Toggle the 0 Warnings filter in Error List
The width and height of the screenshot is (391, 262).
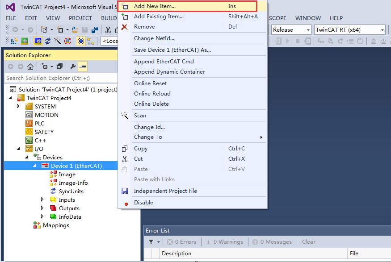tap(224, 242)
